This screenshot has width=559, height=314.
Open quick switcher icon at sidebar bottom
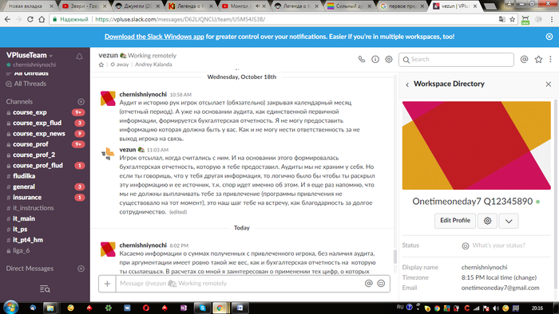[x=45, y=288]
